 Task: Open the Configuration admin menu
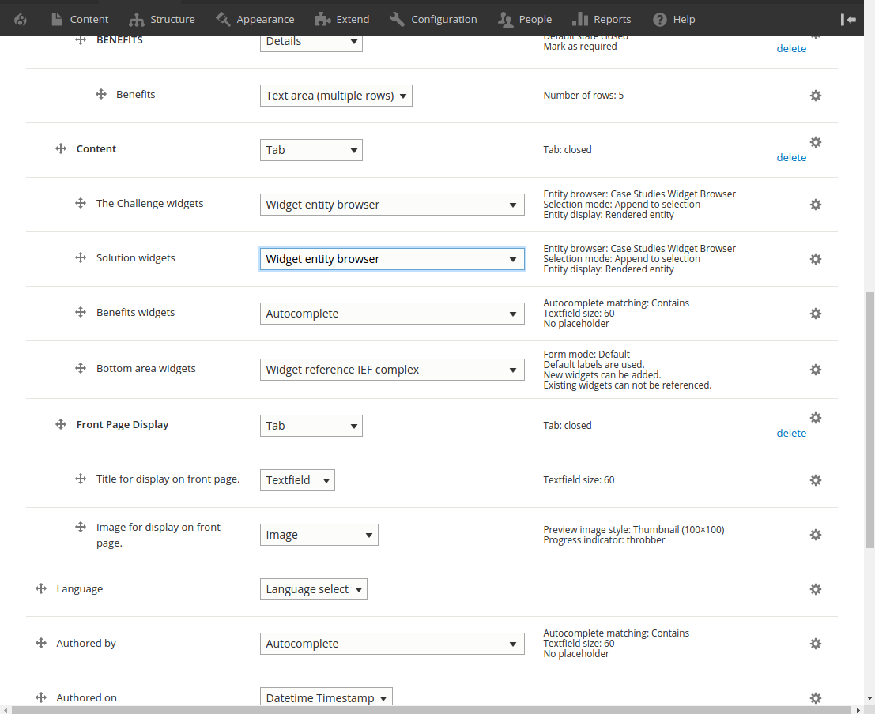pos(434,20)
